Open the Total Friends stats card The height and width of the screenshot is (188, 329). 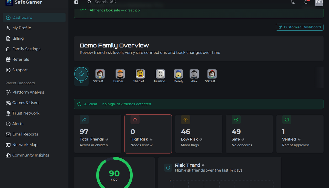[98, 134]
